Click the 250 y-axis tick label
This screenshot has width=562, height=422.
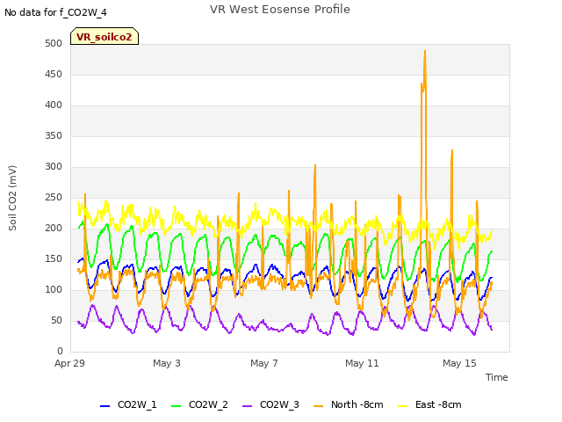54,197
